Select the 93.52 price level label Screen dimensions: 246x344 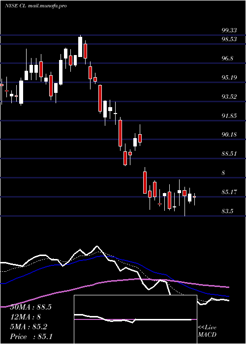(229, 96)
